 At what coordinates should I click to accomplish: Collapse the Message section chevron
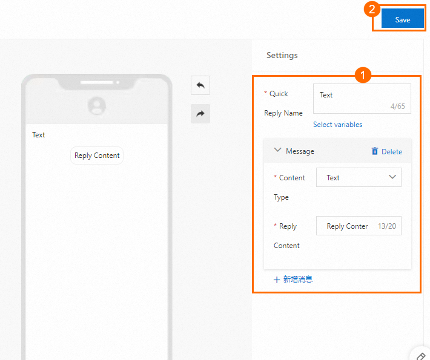277,150
